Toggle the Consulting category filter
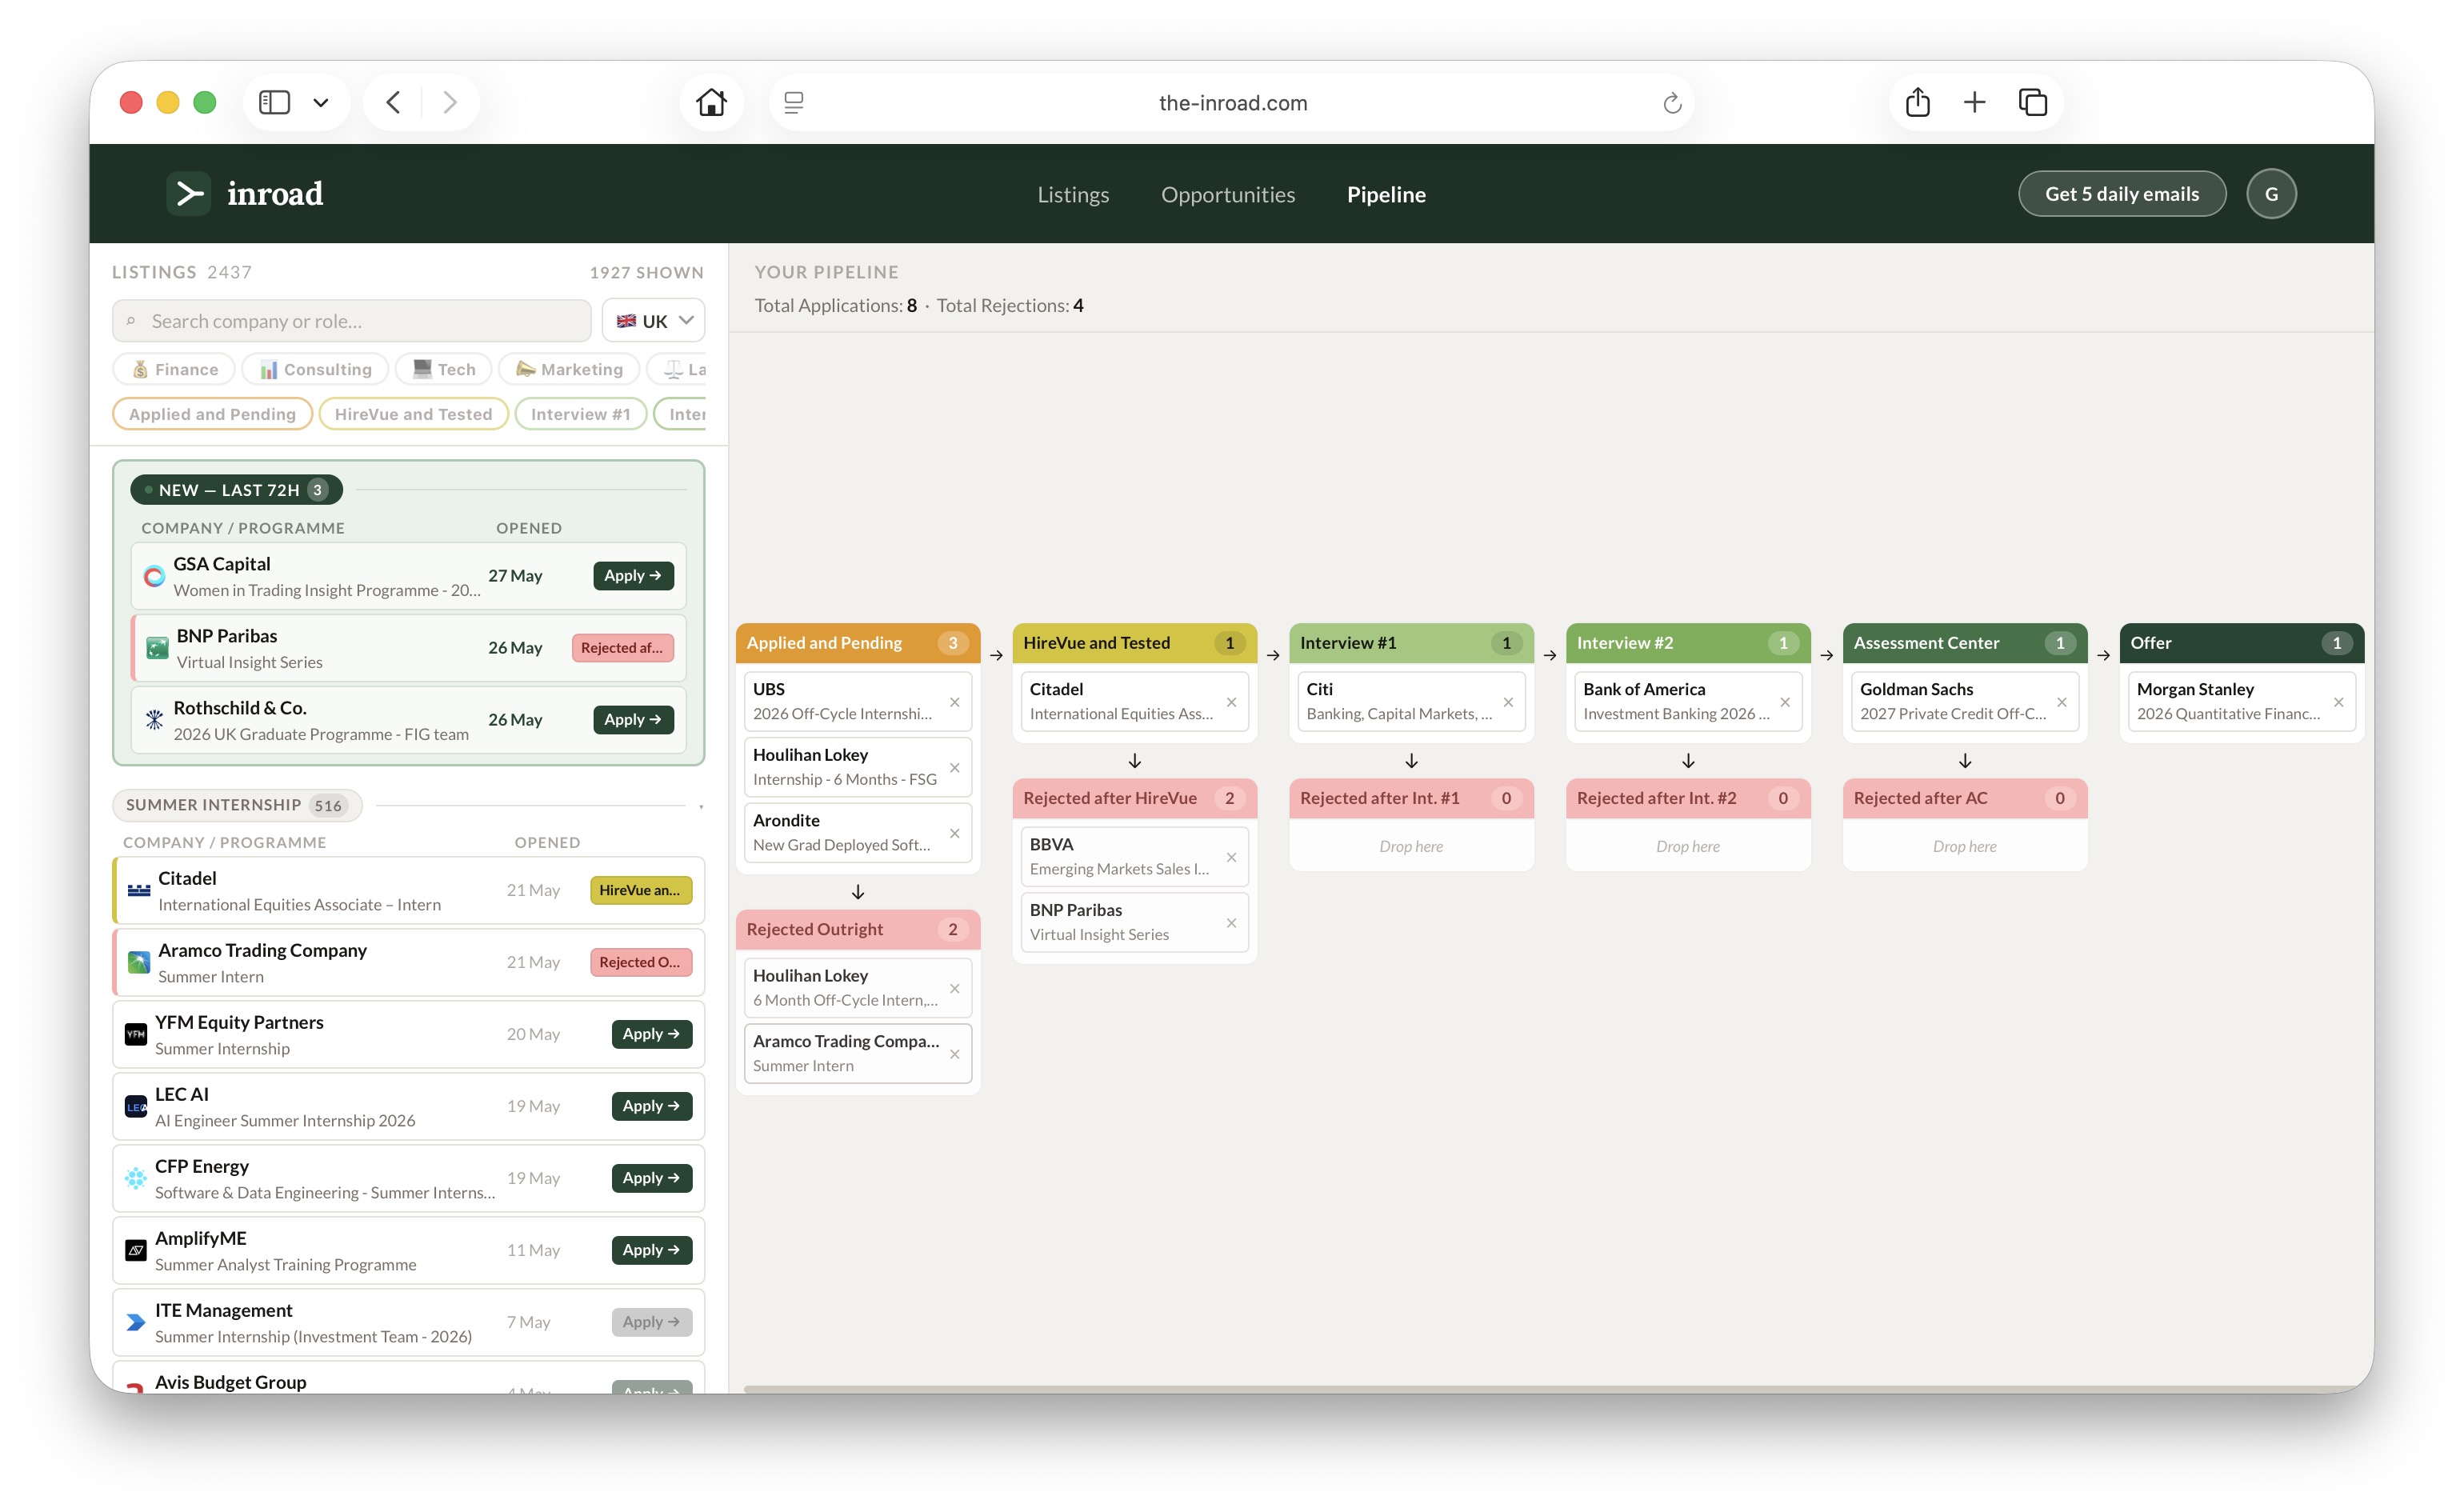 315,369
